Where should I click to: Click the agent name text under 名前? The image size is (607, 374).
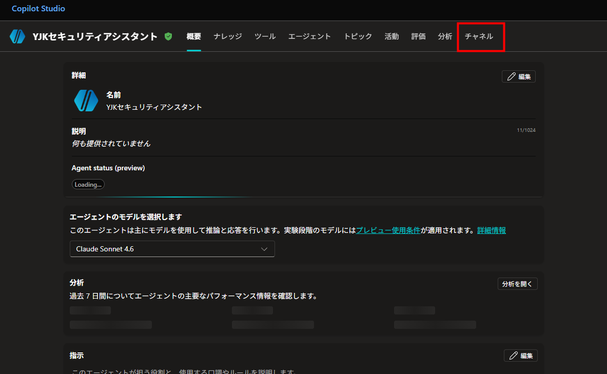[154, 107]
